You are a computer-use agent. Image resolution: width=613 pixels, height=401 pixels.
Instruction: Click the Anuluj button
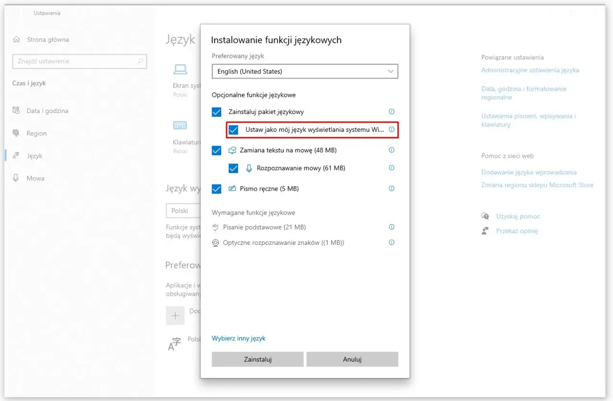pyautogui.click(x=352, y=359)
